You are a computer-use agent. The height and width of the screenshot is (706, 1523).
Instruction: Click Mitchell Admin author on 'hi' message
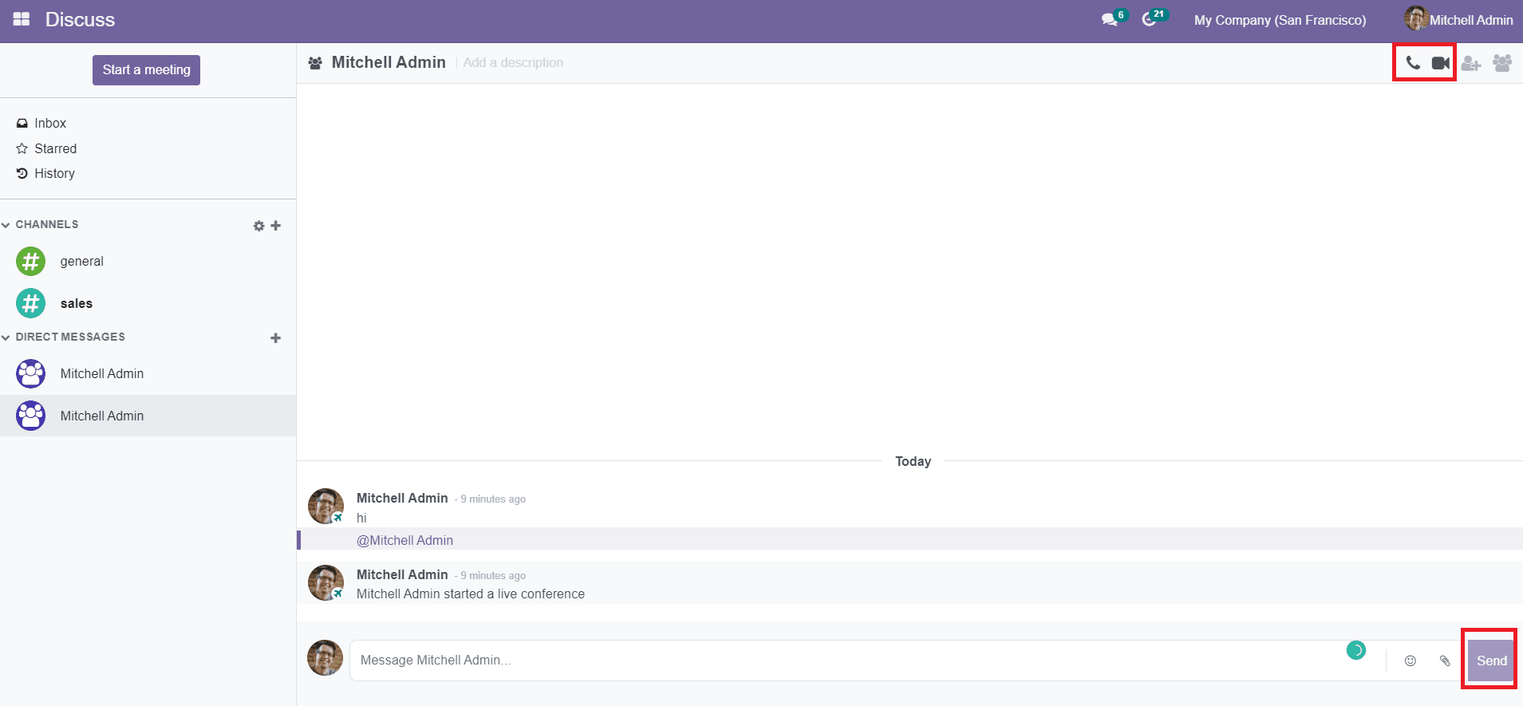[x=402, y=498]
